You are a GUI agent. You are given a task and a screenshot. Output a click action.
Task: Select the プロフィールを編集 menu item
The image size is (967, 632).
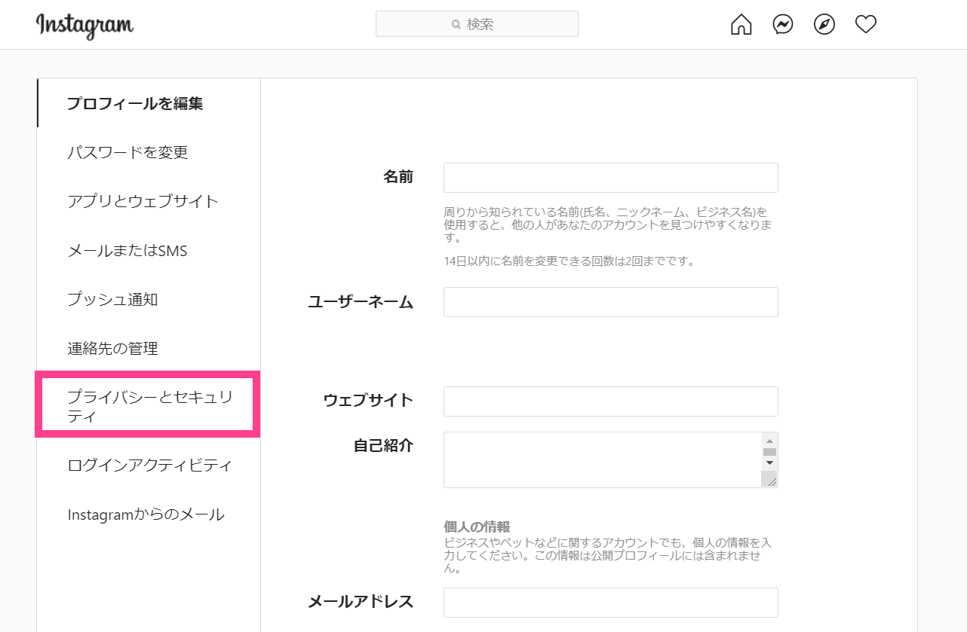click(149, 103)
